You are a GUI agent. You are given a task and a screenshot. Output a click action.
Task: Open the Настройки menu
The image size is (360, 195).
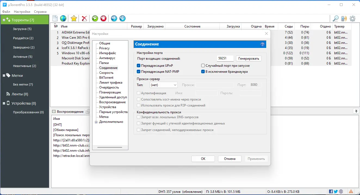22,12
